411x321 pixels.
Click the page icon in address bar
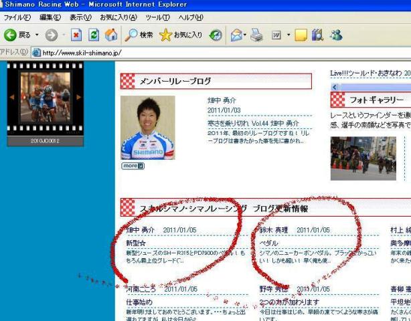point(36,53)
